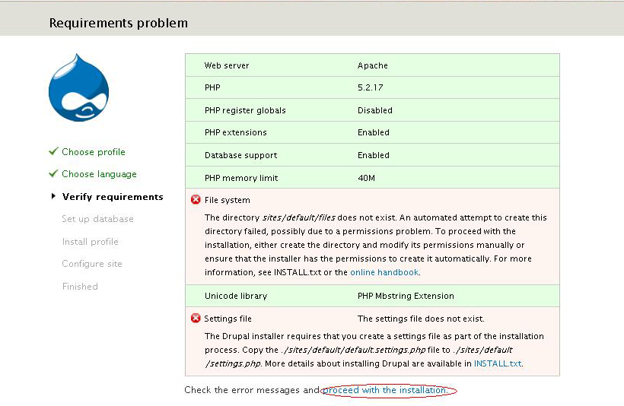624x406 pixels.
Task: Select the Install profile step
Action: tap(91, 242)
